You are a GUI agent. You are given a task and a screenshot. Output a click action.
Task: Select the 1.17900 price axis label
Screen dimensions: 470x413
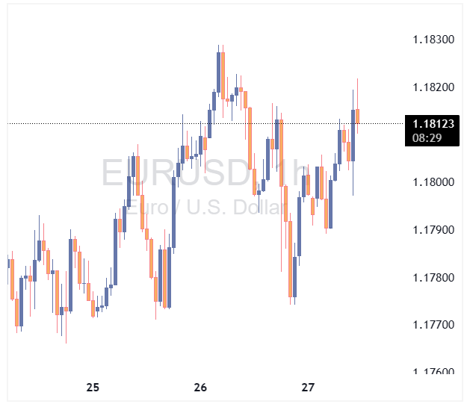434,230
